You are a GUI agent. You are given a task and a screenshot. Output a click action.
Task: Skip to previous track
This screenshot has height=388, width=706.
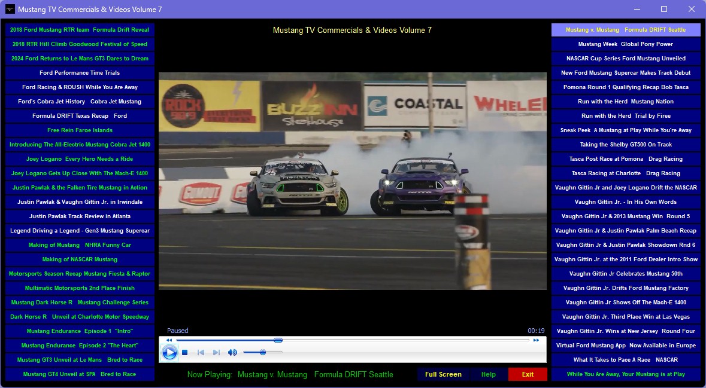coord(201,353)
